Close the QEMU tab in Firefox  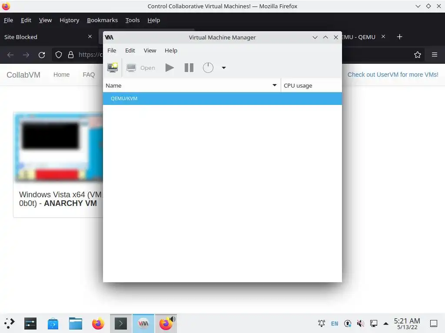pos(383,36)
